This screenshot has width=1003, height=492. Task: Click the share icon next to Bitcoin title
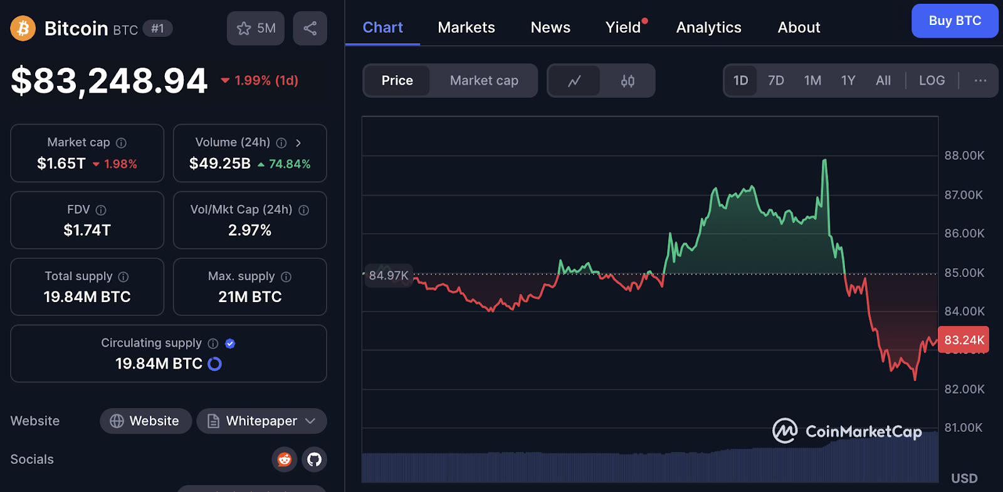pos(310,28)
